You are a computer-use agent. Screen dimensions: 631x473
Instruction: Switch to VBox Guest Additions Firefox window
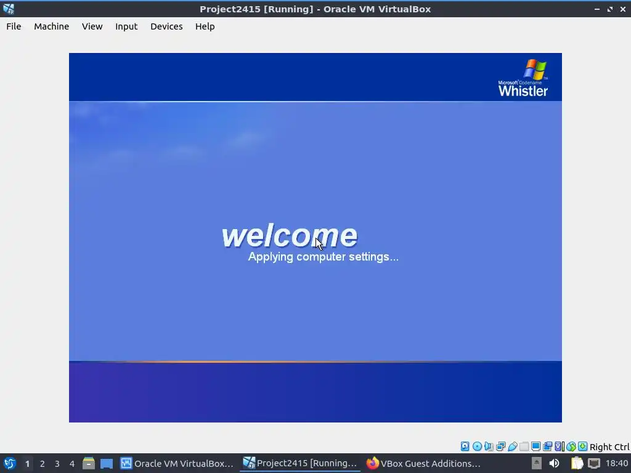423,463
